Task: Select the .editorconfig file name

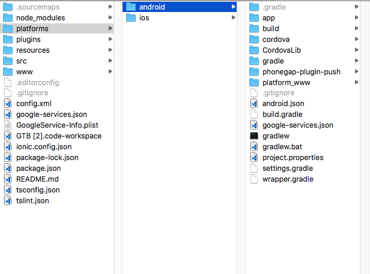Action: coord(38,83)
